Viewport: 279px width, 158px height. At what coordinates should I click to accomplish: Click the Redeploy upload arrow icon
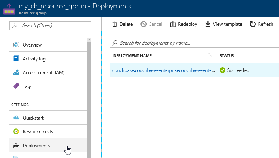coord(173,24)
